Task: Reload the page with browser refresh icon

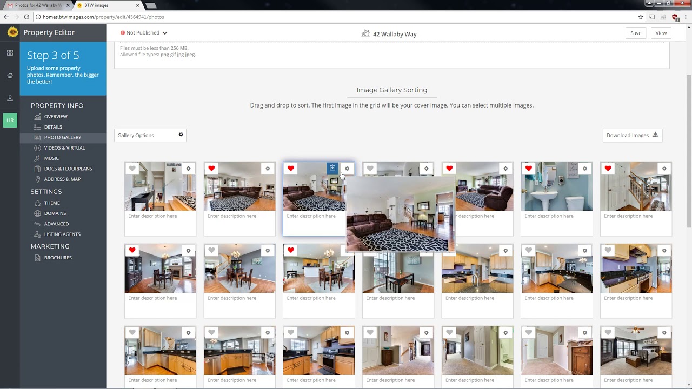Action: coord(26,17)
